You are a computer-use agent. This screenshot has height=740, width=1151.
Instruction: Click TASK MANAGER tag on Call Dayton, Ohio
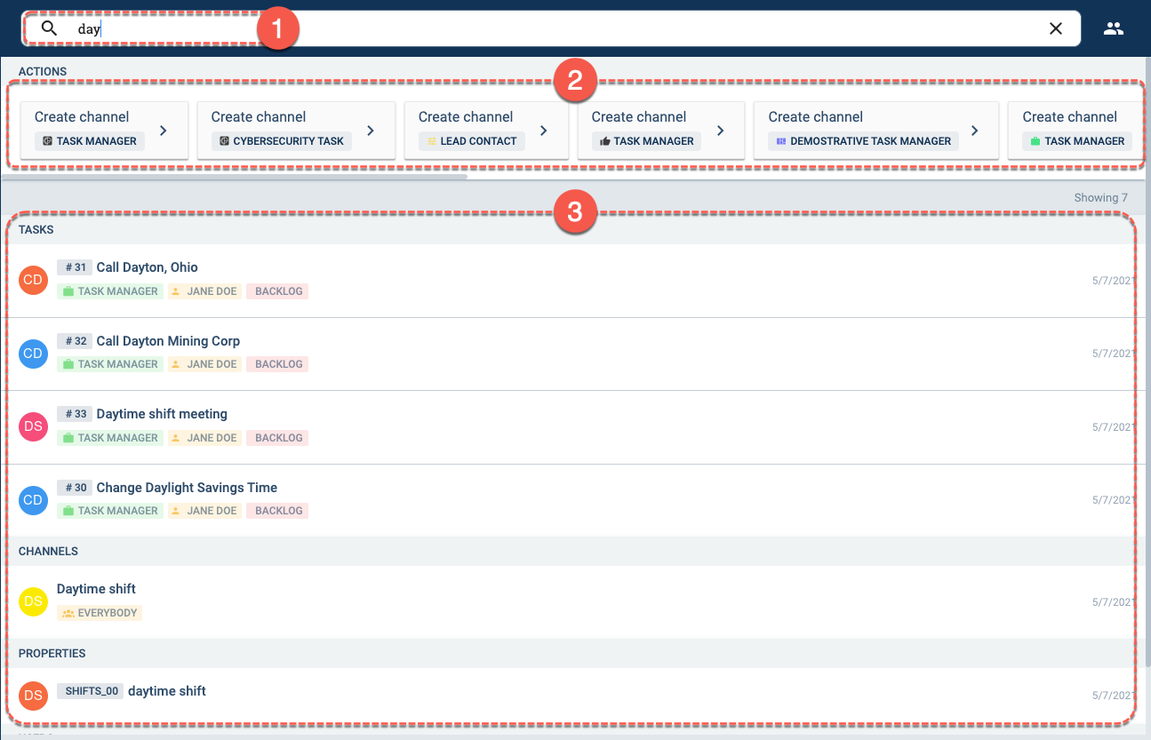[x=110, y=291]
